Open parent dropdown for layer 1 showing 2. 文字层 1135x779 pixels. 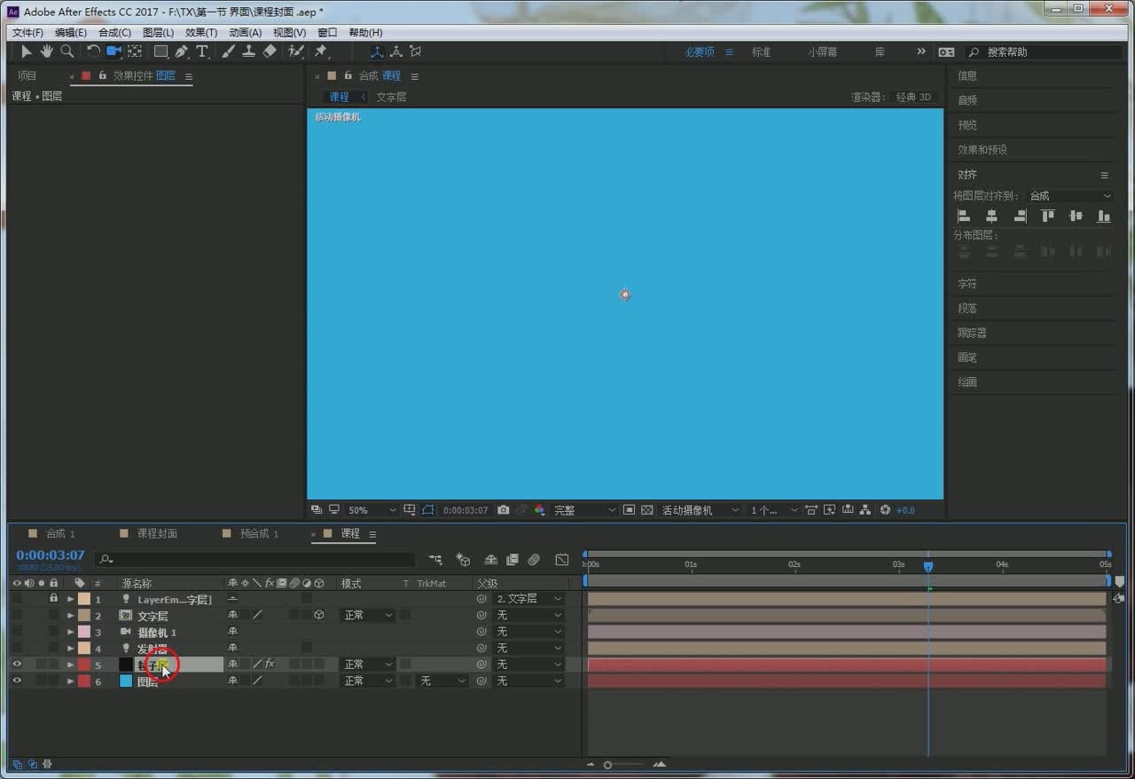(x=528, y=599)
